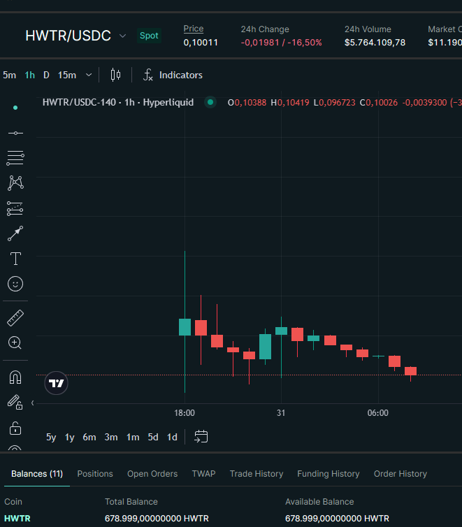Open the emoji icons tool
The width and height of the screenshot is (462, 527).
(x=15, y=284)
